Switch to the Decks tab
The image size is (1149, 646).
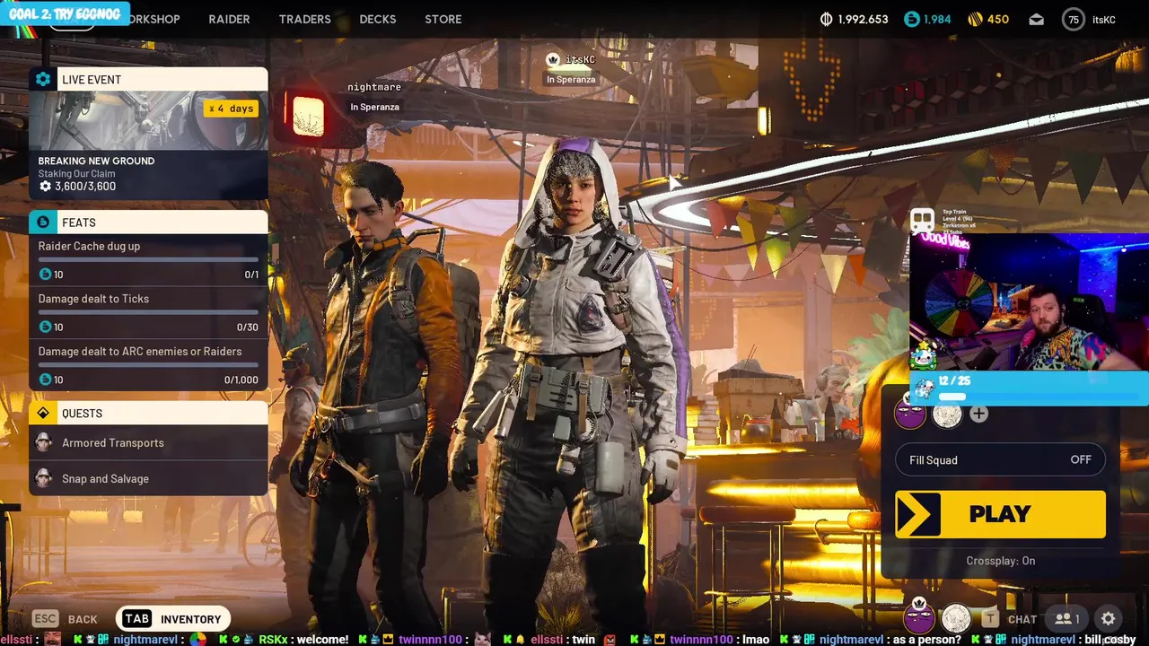click(378, 19)
